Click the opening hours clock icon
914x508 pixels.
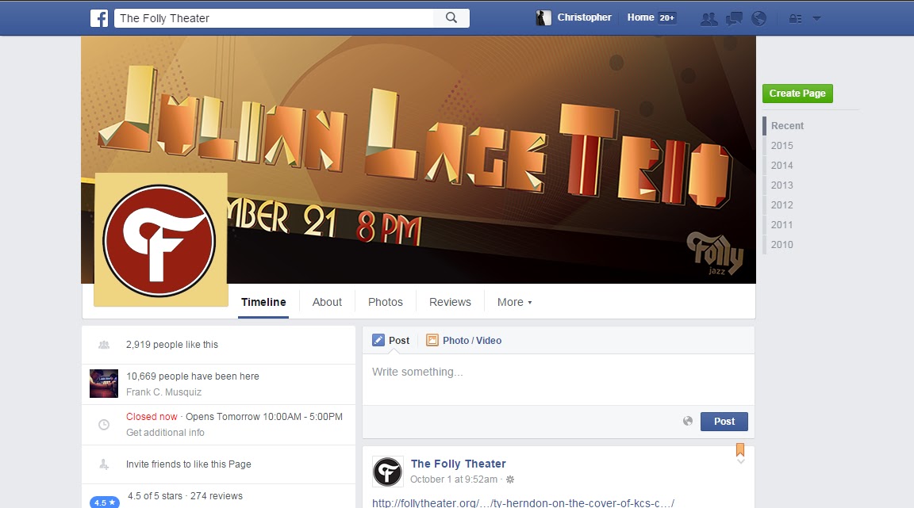104,425
